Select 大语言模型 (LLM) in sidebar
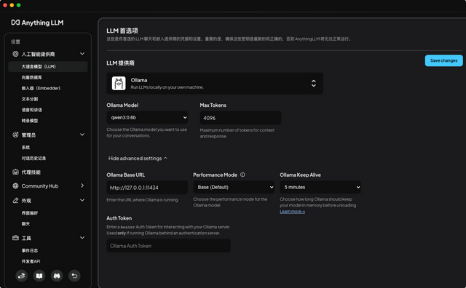The height and width of the screenshot is (288, 466). pyautogui.click(x=48, y=66)
